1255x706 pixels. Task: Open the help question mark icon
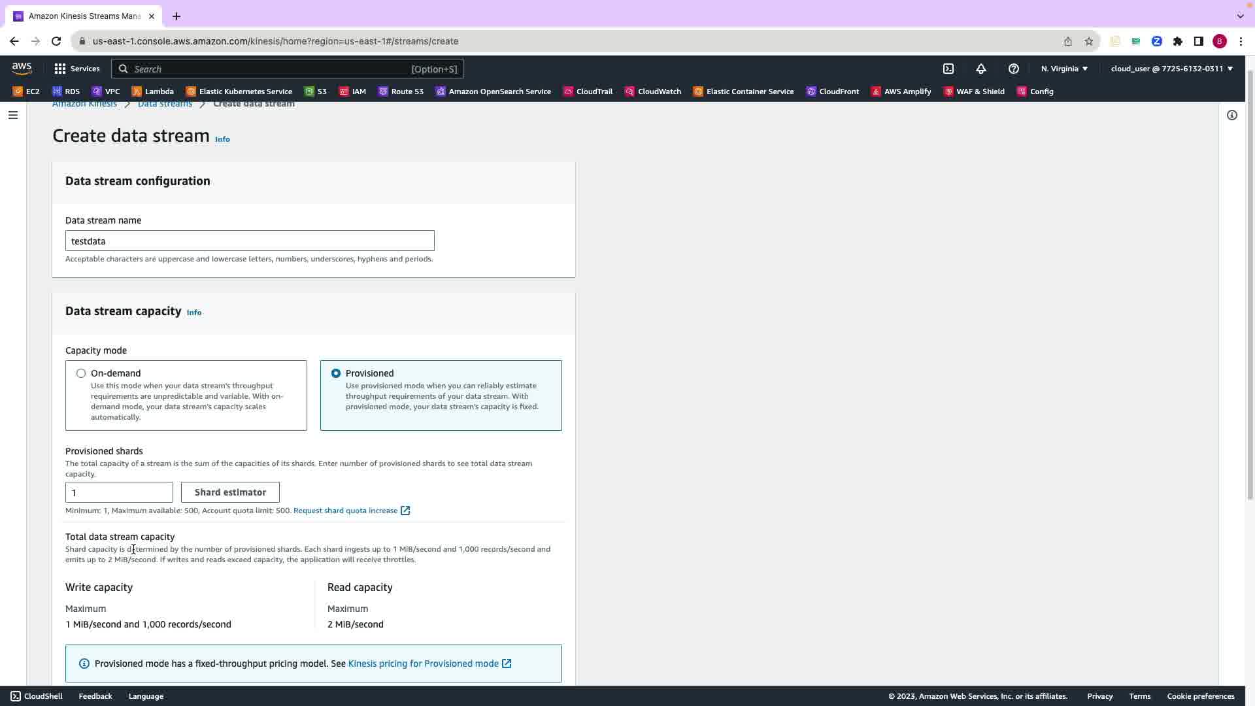point(1013,69)
